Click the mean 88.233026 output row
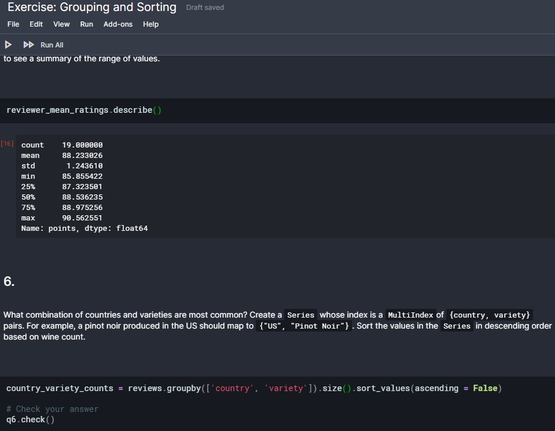 pyautogui.click(x=62, y=156)
